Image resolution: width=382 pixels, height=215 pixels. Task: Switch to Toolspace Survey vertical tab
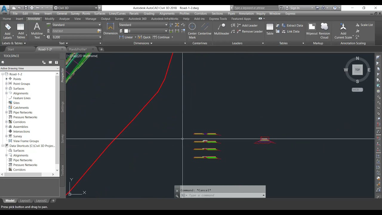point(62,138)
